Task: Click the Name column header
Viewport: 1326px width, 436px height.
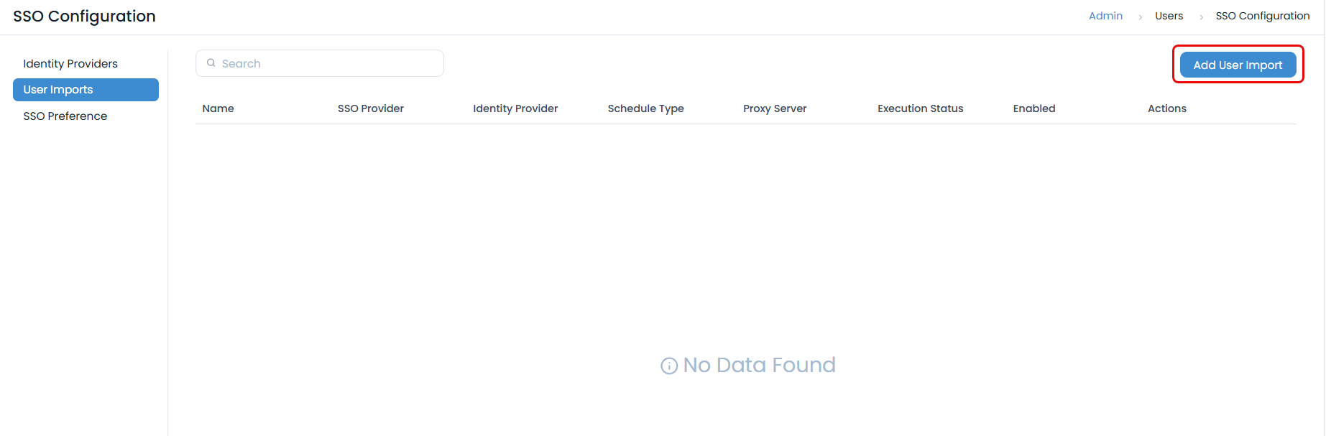Action: [218, 108]
